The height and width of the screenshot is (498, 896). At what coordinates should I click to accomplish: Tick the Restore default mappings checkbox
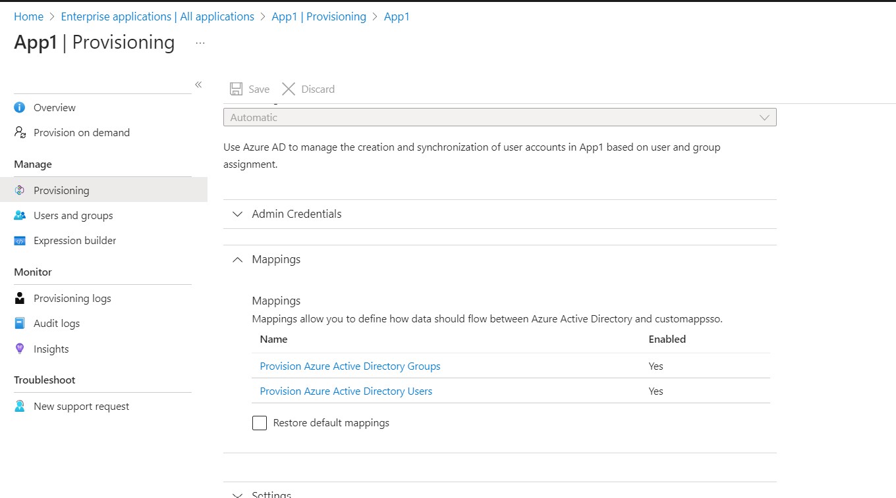(x=260, y=423)
